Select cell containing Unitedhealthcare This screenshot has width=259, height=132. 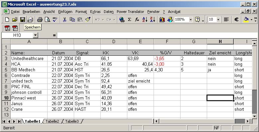pyautogui.click(x=29, y=58)
